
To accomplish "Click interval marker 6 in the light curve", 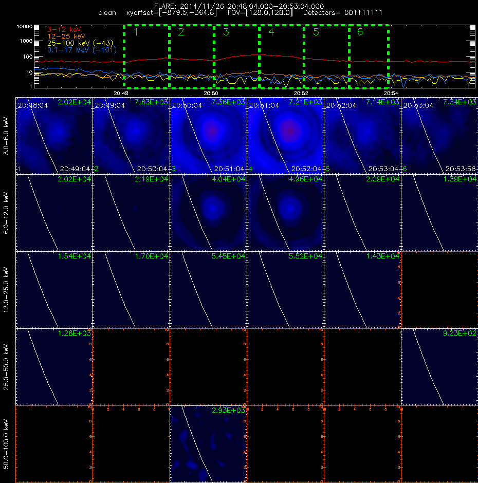I will 360,32.
